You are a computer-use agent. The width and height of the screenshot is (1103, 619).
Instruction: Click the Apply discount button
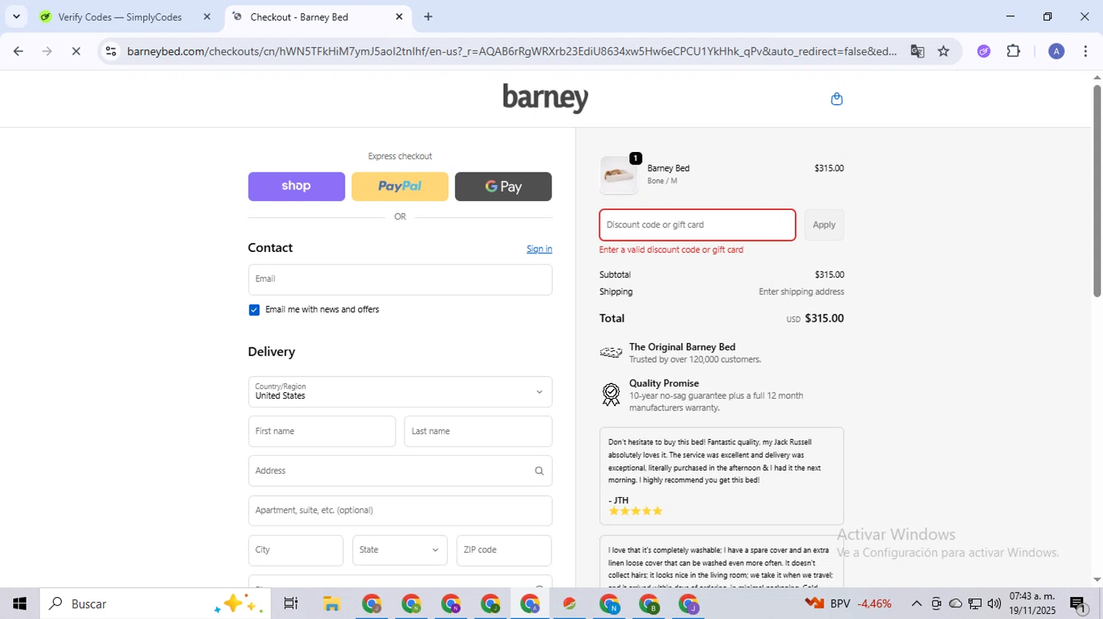824,225
